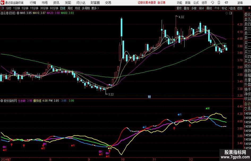This screenshot has height=161, width=251.
Task: Open the 市场 menu
Action: click(45, 3)
